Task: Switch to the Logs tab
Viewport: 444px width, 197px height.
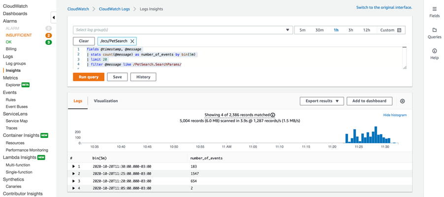Action: coord(78,101)
